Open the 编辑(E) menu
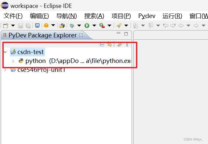The height and width of the screenshot is (144, 208). pos(39,16)
